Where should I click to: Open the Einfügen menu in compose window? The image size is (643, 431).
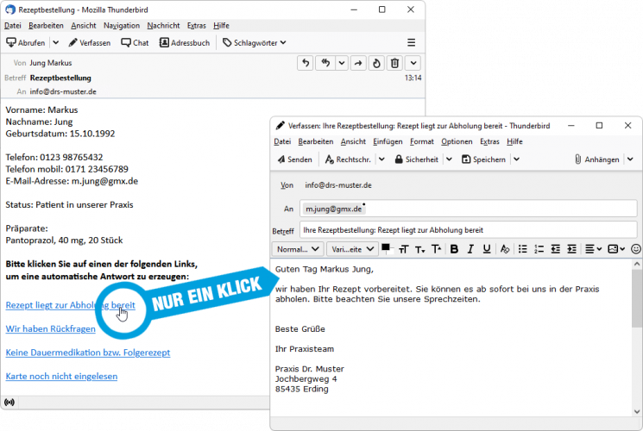388,141
